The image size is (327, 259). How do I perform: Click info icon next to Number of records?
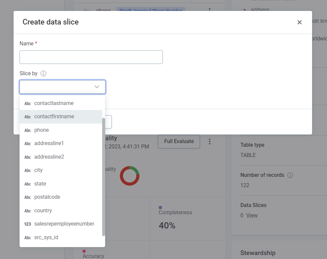click(290, 175)
